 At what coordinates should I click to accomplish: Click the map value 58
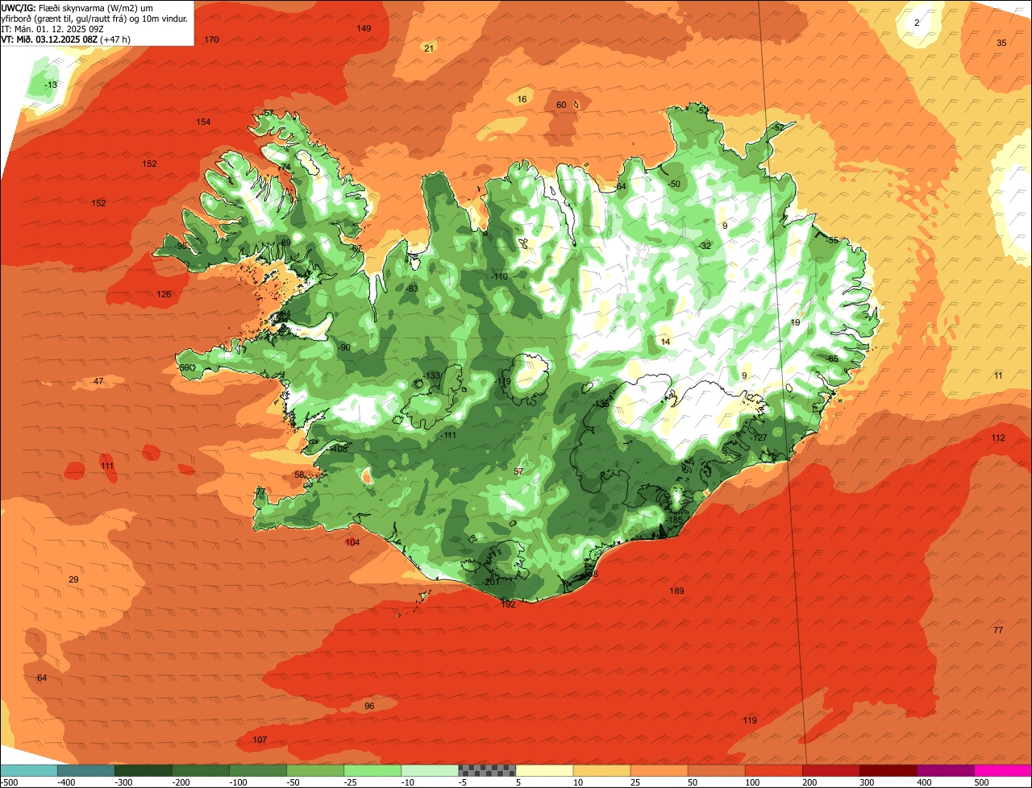(299, 475)
